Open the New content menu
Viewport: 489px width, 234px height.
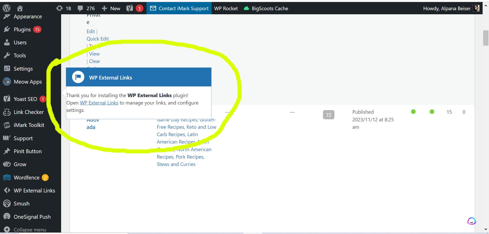(111, 8)
